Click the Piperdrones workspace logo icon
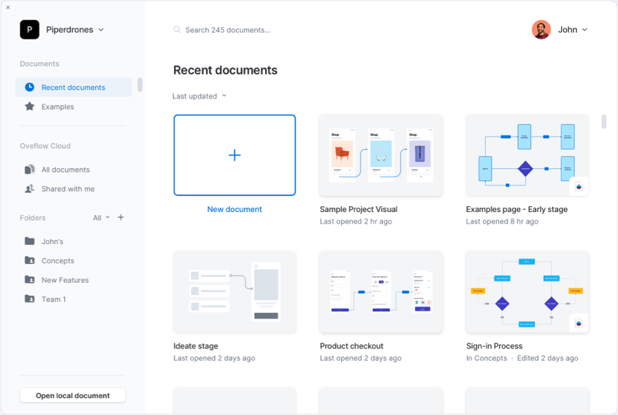 [x=29, y=29]
